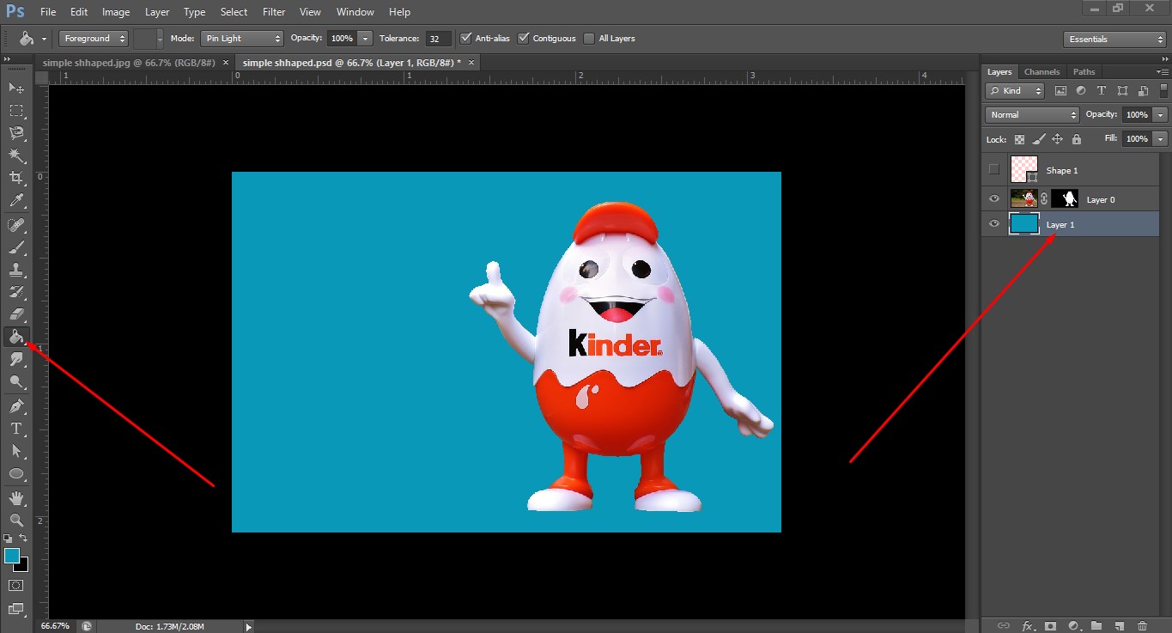This screenshot has width=1172, height=633.
Task: Change screen mode icon in toolbar
Action: 16,609
